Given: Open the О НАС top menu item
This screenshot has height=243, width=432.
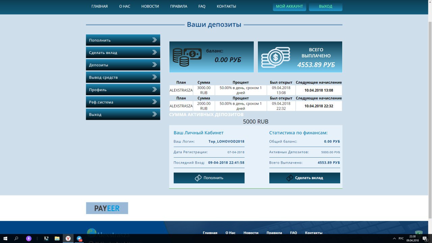Looking at the screenshot, I should tap(125, 6).
